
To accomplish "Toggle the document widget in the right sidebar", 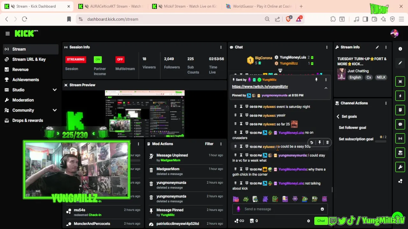I will [400, 110].
